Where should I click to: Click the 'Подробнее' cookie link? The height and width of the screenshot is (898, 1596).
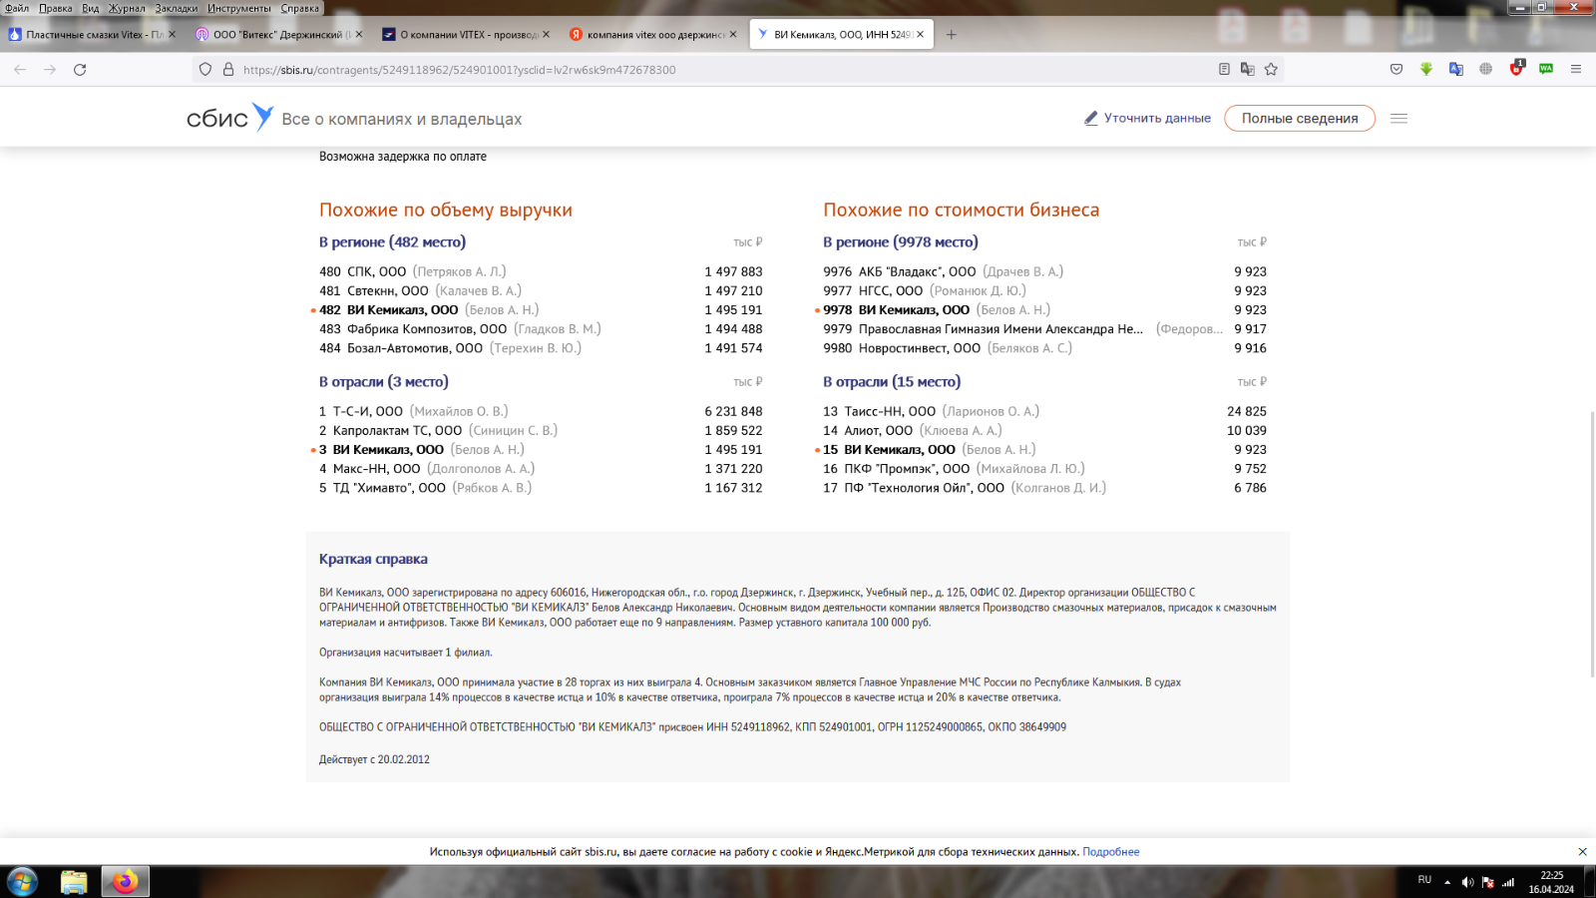click(x=1110, y=852)
